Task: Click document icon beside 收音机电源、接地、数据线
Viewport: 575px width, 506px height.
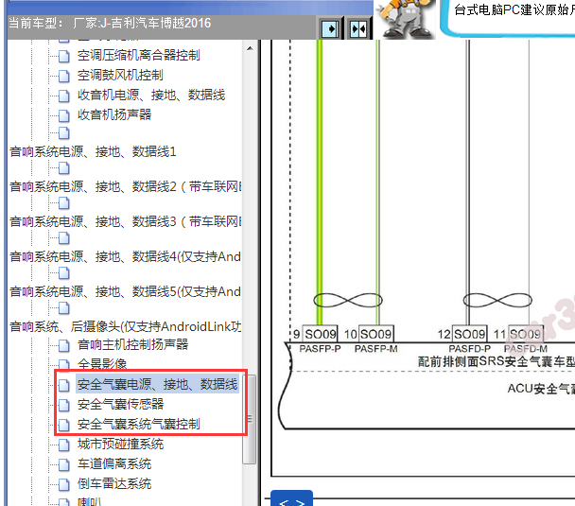Action: tap(63, 96)
